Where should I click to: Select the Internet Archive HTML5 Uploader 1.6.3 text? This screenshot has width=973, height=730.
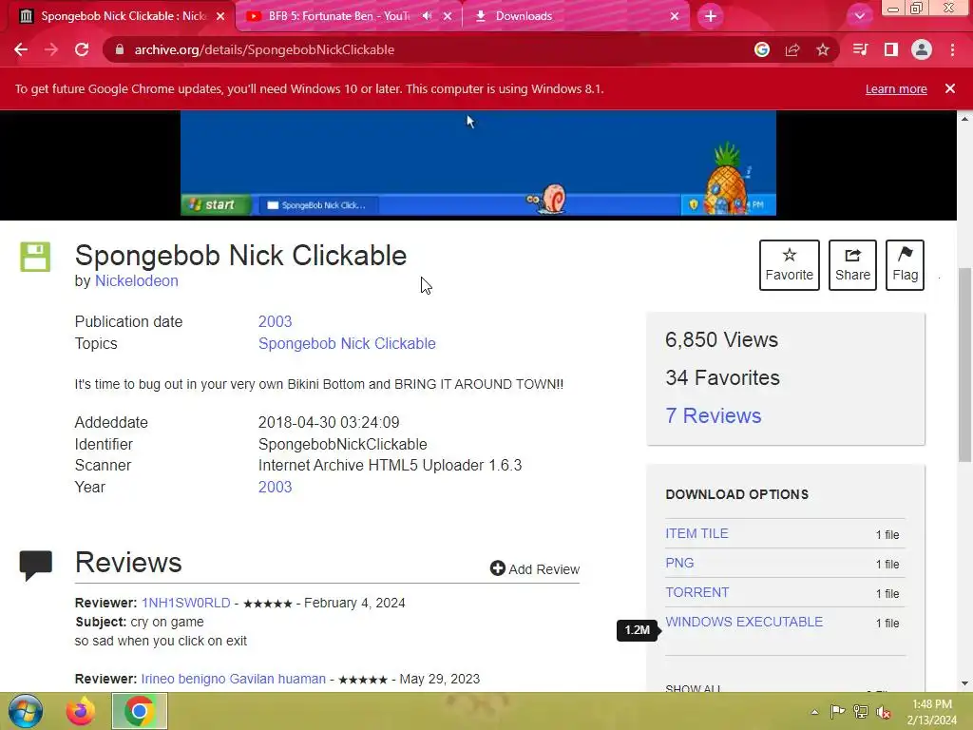pos(390,465)
